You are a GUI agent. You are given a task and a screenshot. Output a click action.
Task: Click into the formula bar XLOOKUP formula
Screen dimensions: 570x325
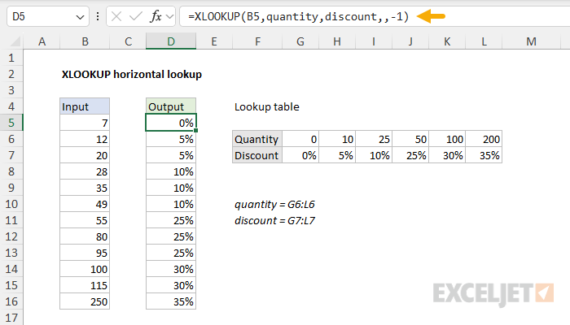(x=299, y=16)
